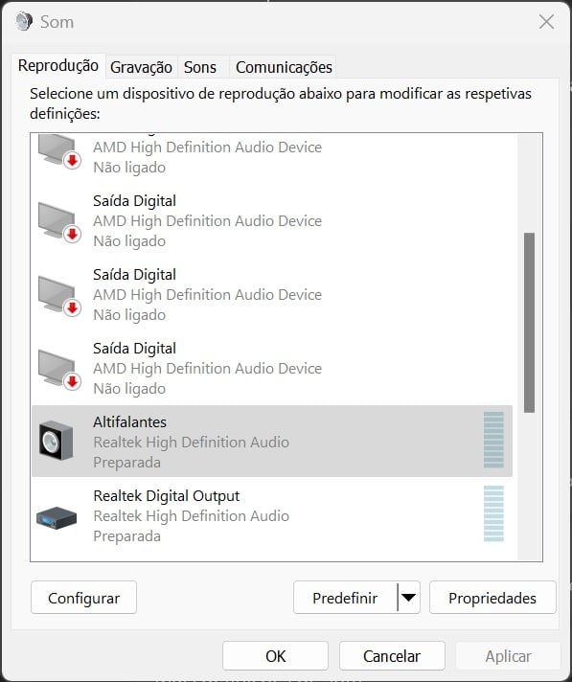This screenshot has height=682, width=572.
Task: Click the Configurar button
Action: tap(84, 598)
